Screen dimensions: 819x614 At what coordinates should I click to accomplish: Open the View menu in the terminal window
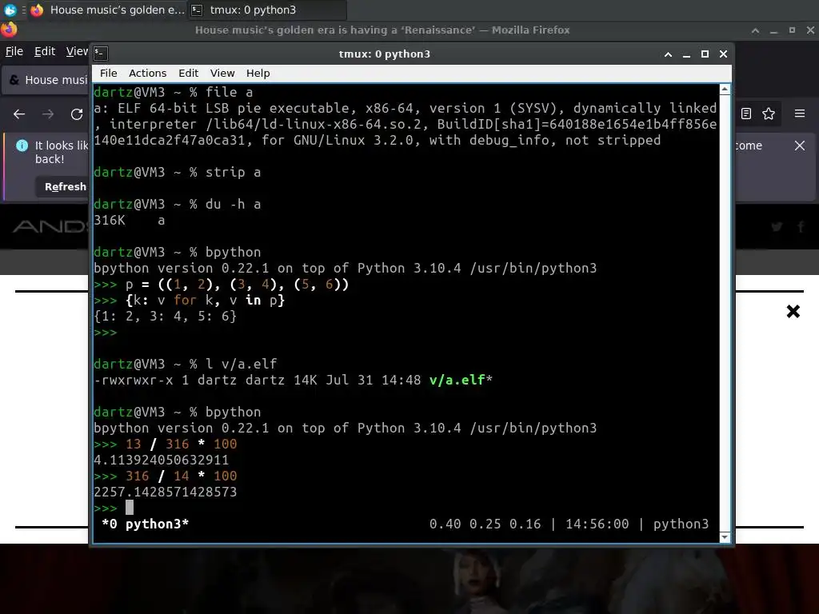[222, 73]
